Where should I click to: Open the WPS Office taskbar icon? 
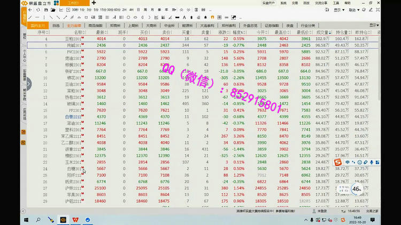pyautogui.click(x=75, y=219)
